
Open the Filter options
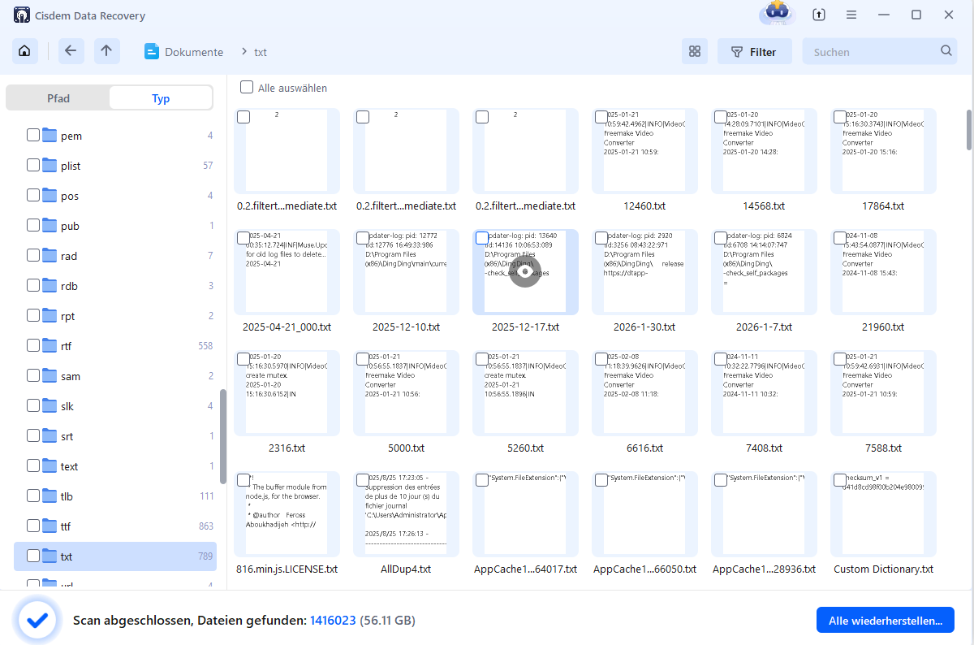(x=755, y=51)
